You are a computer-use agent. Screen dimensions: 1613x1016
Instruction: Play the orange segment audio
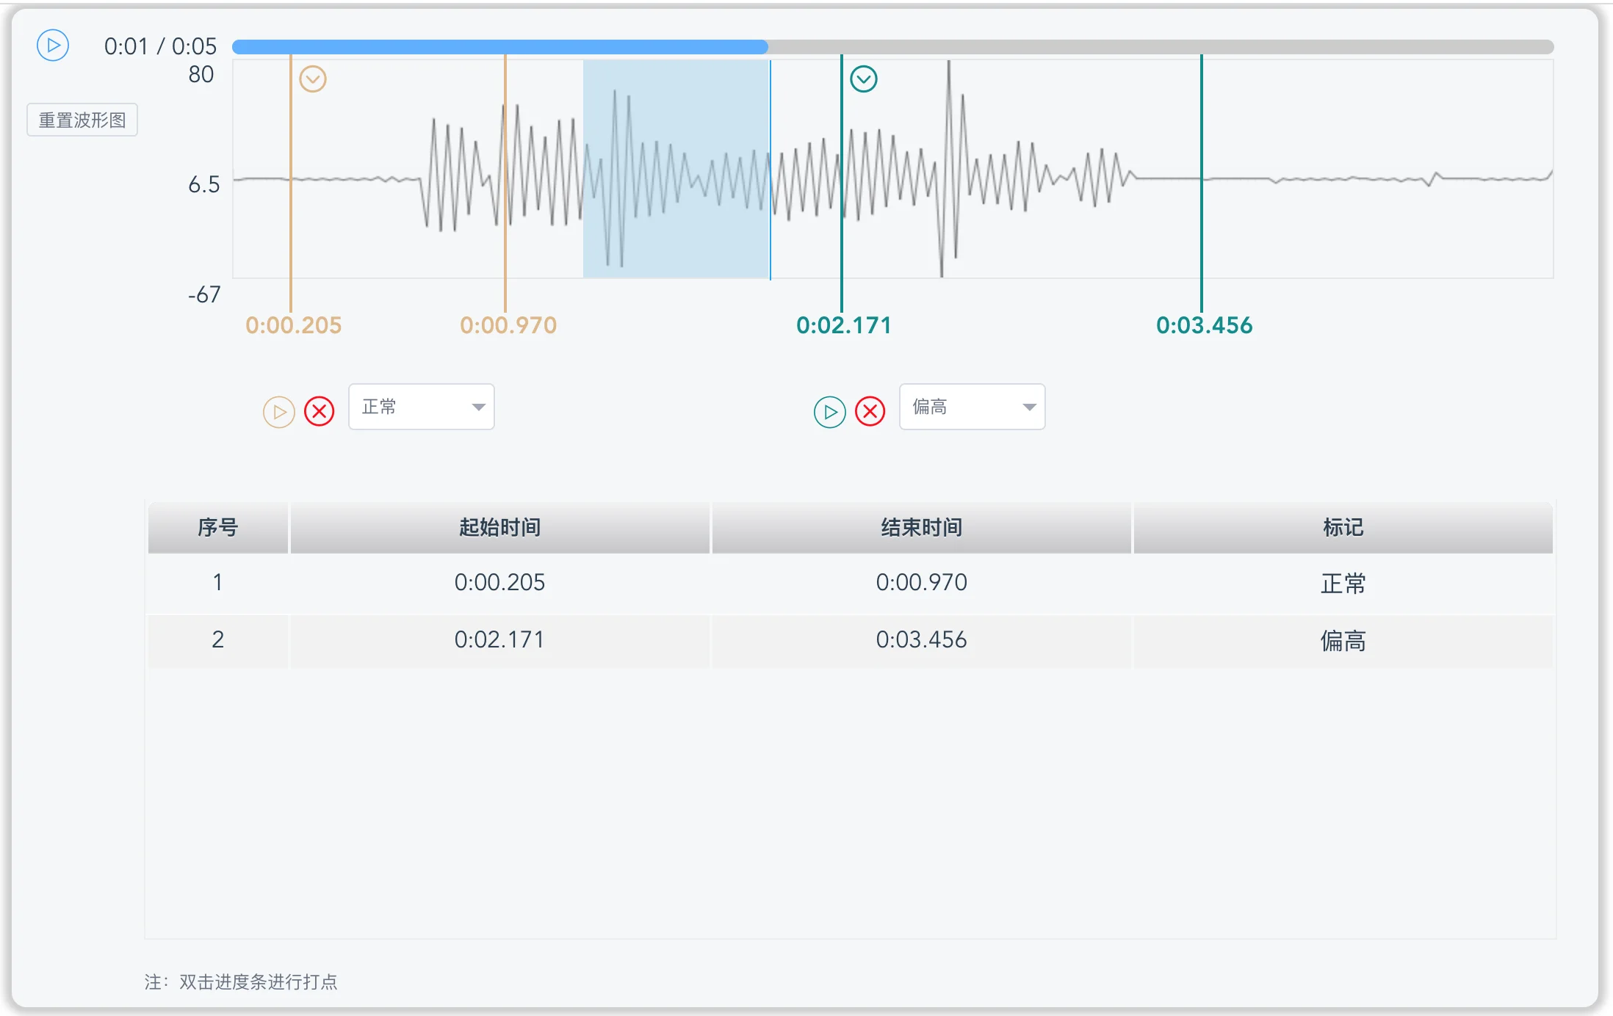(x=279, y=412)
